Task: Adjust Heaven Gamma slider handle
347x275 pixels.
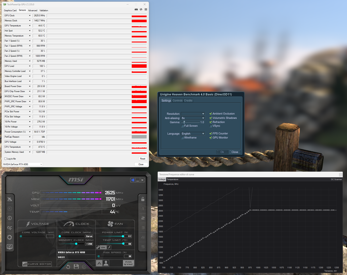Action: (184, 122)
